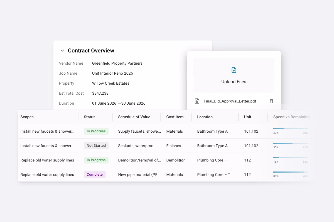Click the upload cloud icon above Upload Files
This screenshot has width=334, height=222.
coord(234,70)
